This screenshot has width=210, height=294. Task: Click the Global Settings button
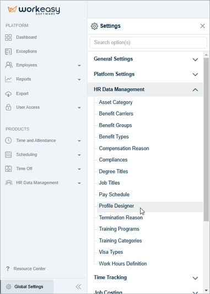pyautogui.click(x=27, y=287)
